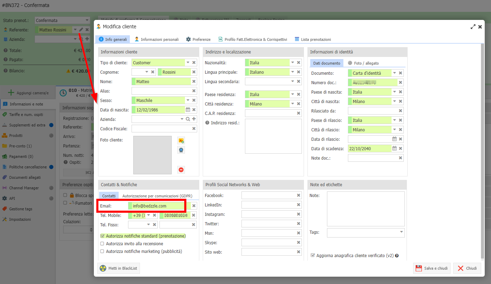Click into the Codice Fiscale field
491x284 pixels.
(x=161, y=129)
